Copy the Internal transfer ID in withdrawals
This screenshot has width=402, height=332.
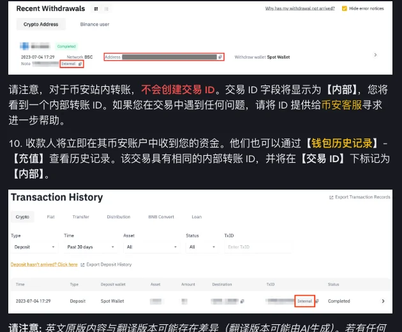coord(80,64)
